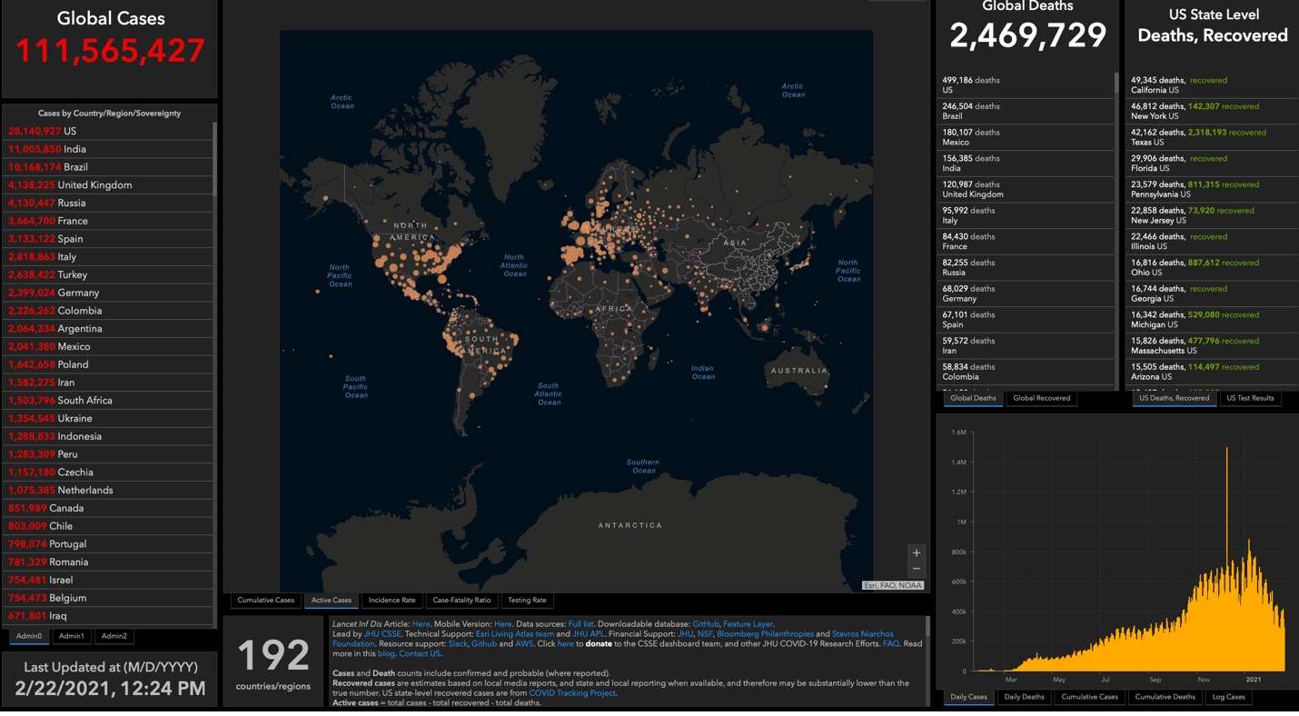This screenshot has width=1299, height=716.
Task: Open the Admin1 list tab
Action: click(72, 636)
